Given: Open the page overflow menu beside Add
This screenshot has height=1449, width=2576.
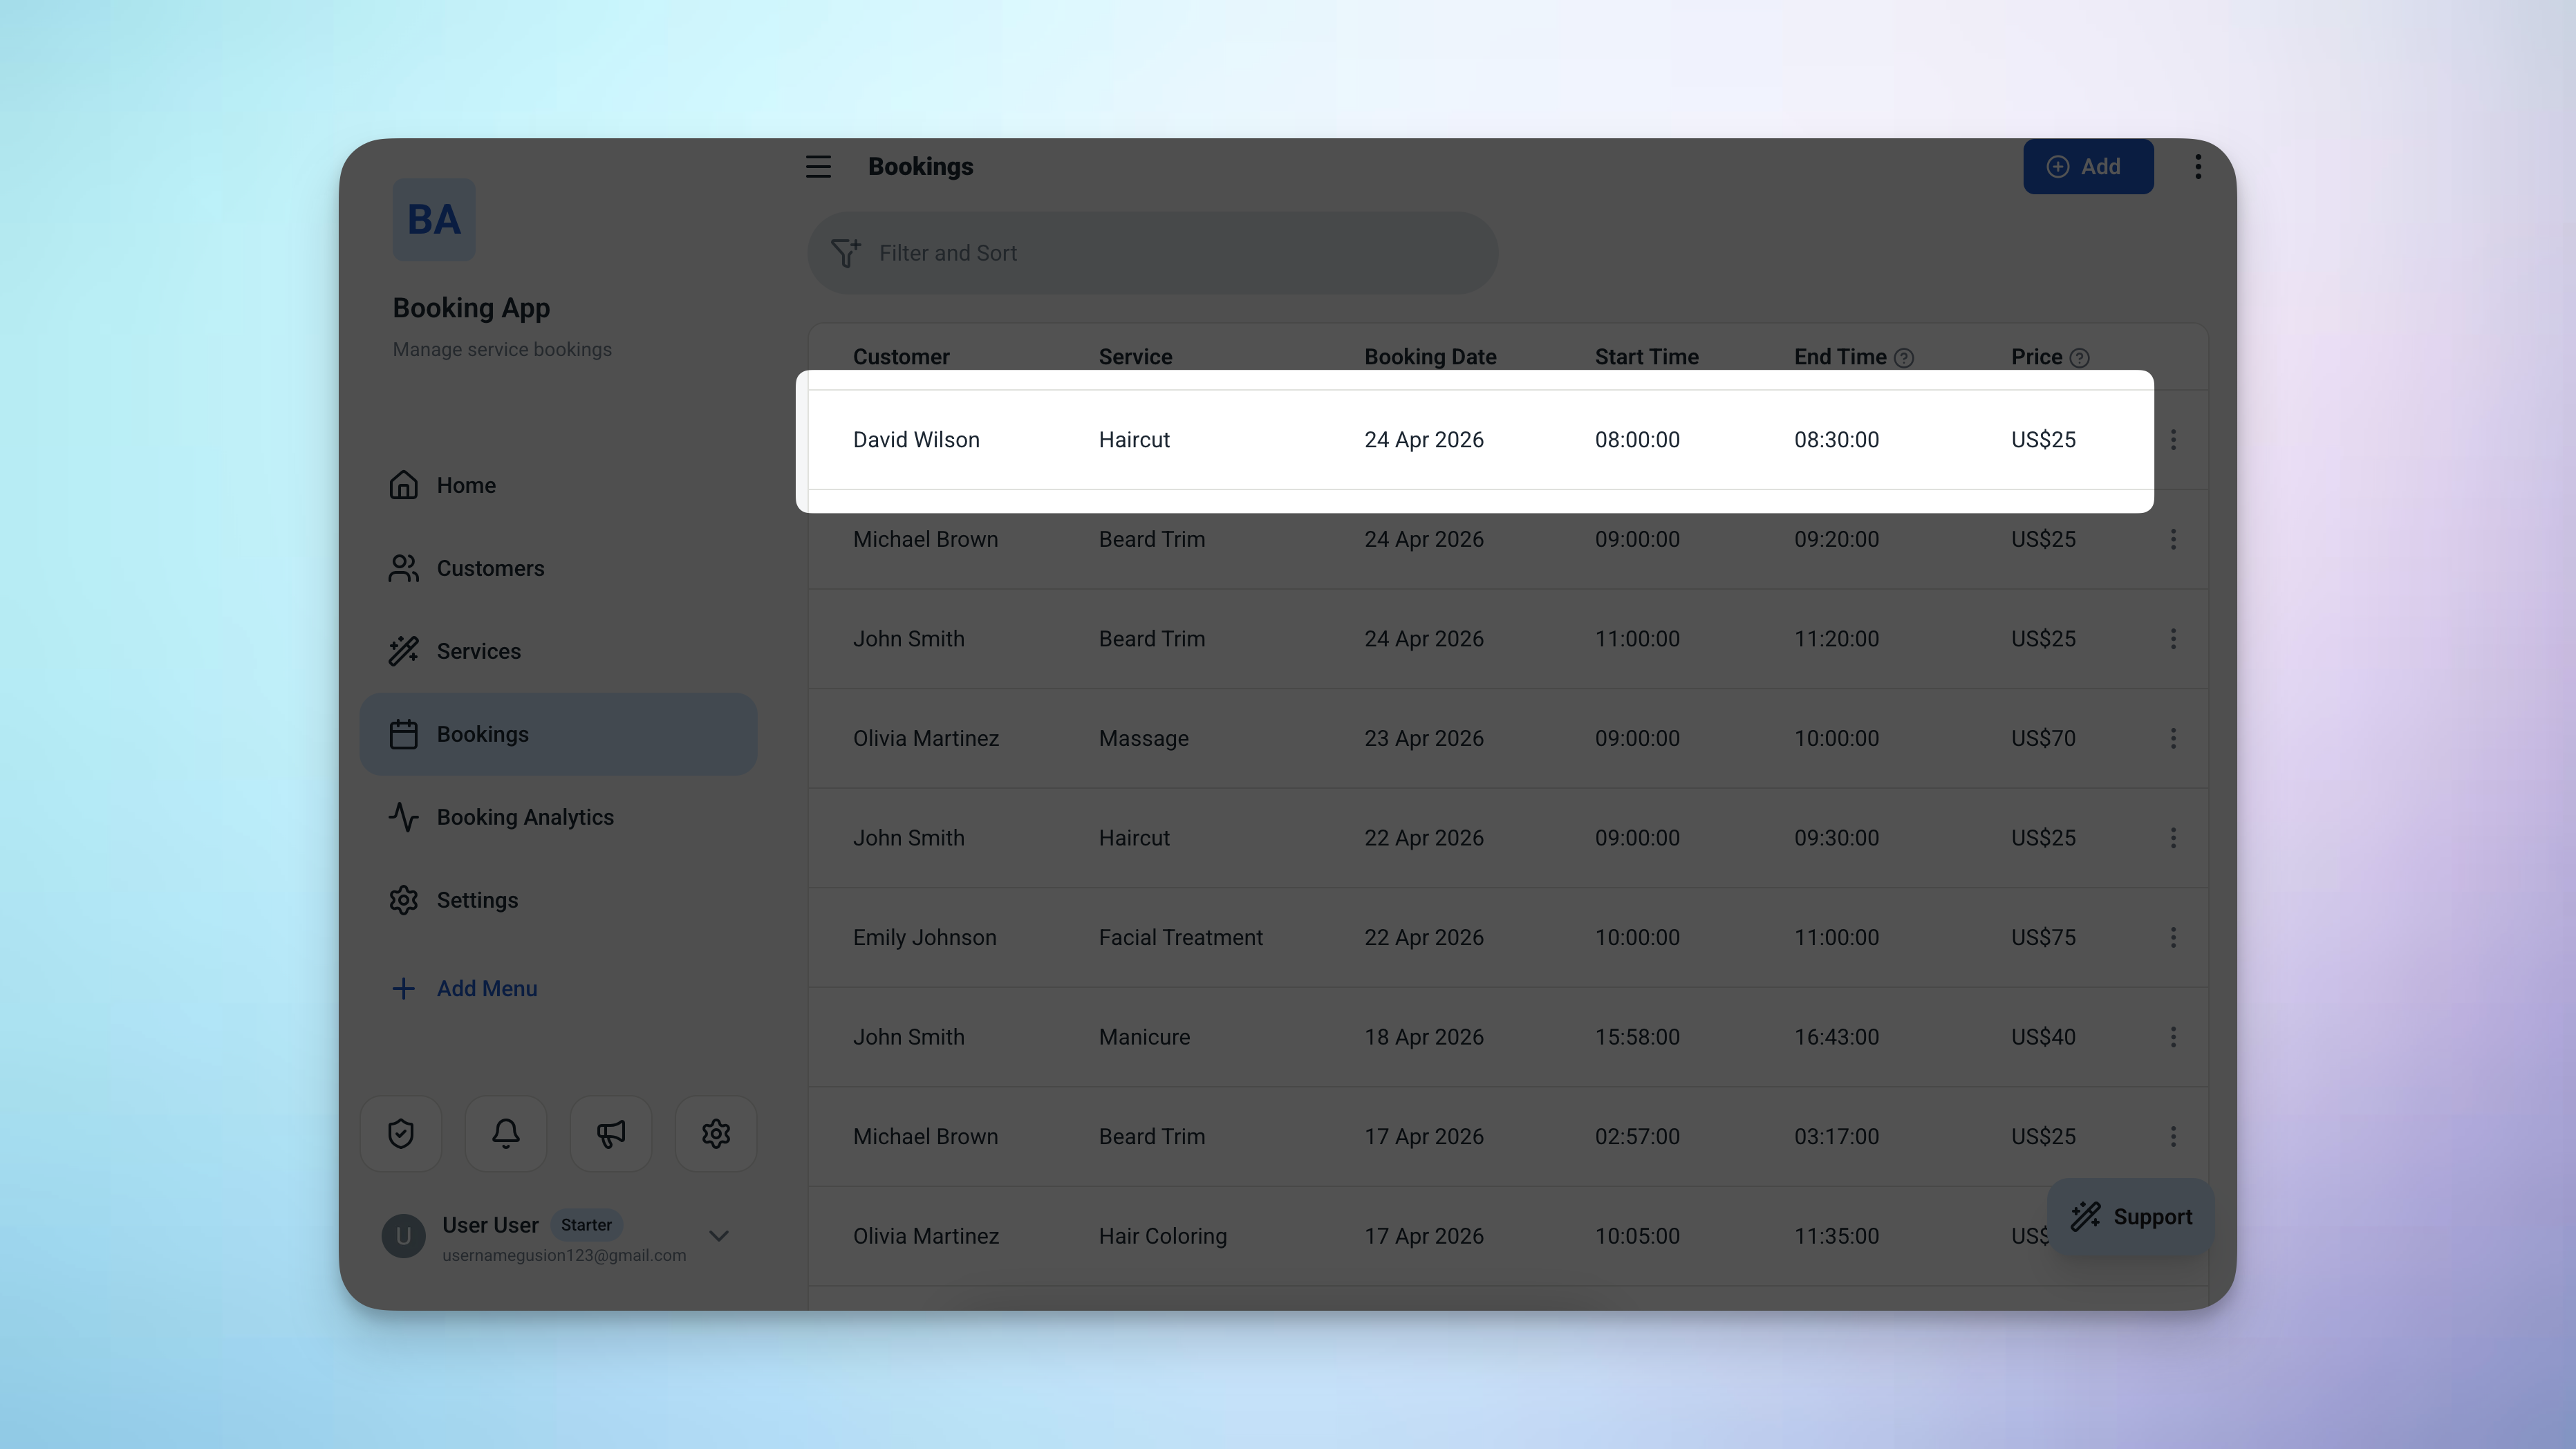Looking at the screenshot, I should [2197, 167].
